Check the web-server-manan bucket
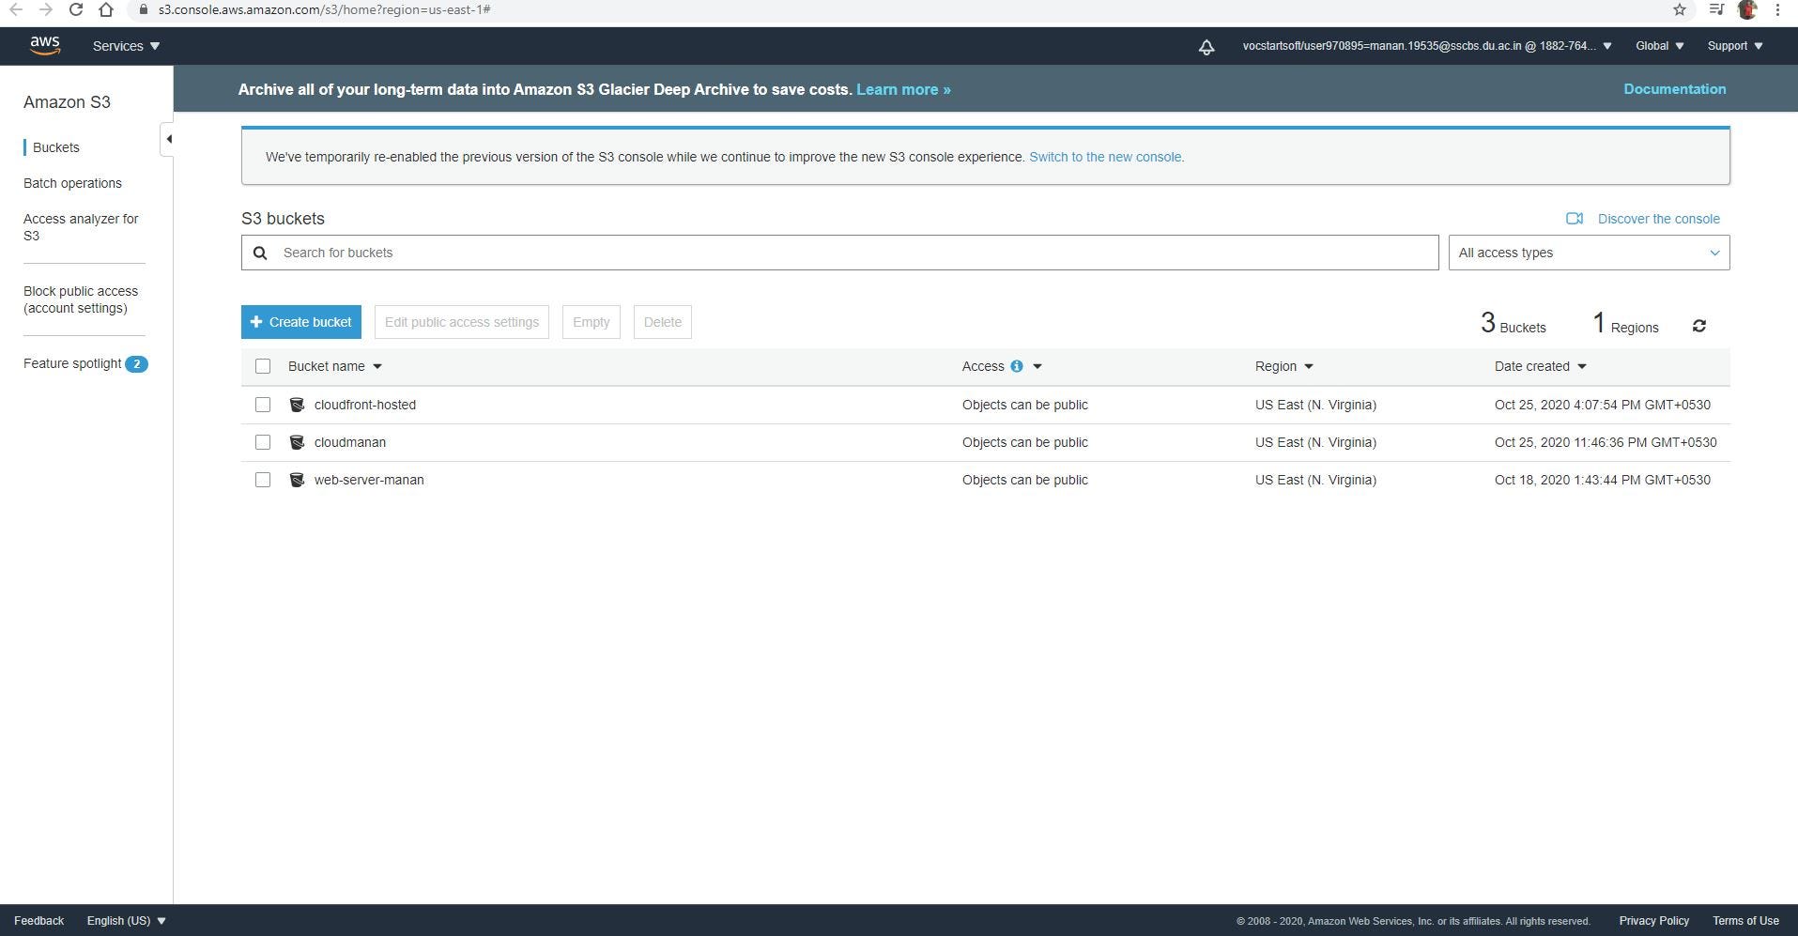This screenshot has width=1798, height=936. click(263, 480)
